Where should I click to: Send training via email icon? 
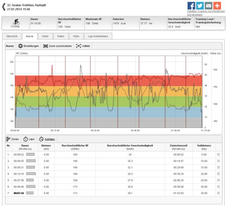tap(208, 6)
